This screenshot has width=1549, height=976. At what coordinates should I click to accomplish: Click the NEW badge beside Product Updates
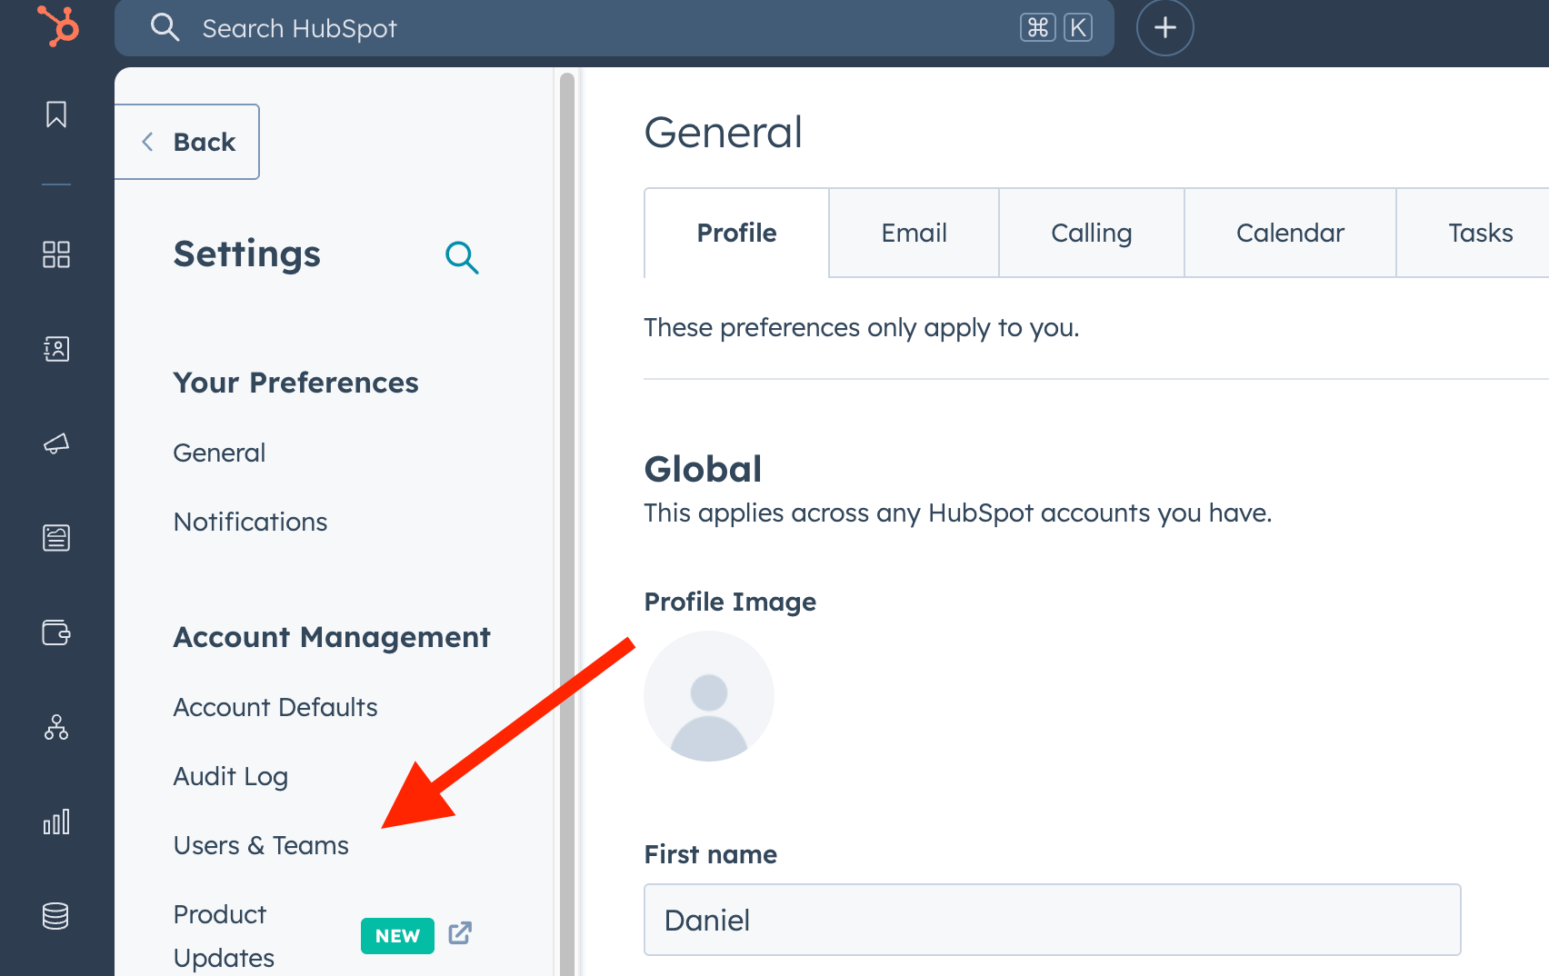(397, 936)
